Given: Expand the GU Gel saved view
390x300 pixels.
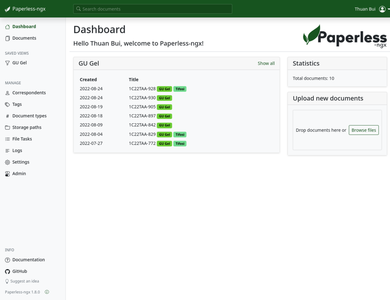Looking at the screenshot, I should click(20, 62).
